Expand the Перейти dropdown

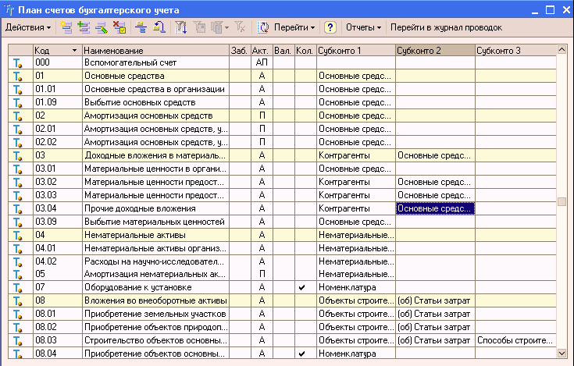[294, 27]
